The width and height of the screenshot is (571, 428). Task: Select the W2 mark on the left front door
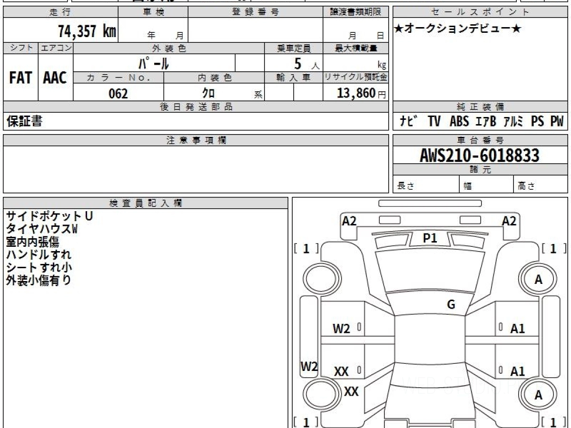(x=341, y=329)
